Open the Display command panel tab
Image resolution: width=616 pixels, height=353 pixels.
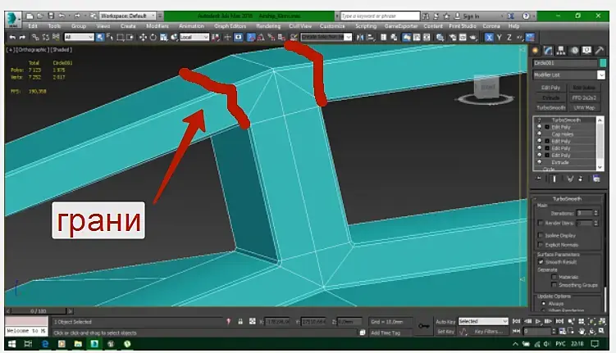[x=587, y=51]
